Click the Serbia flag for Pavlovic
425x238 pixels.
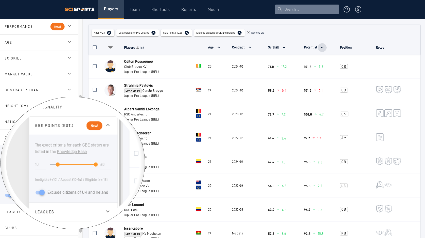pyautogui.click(x=199, y=90)
